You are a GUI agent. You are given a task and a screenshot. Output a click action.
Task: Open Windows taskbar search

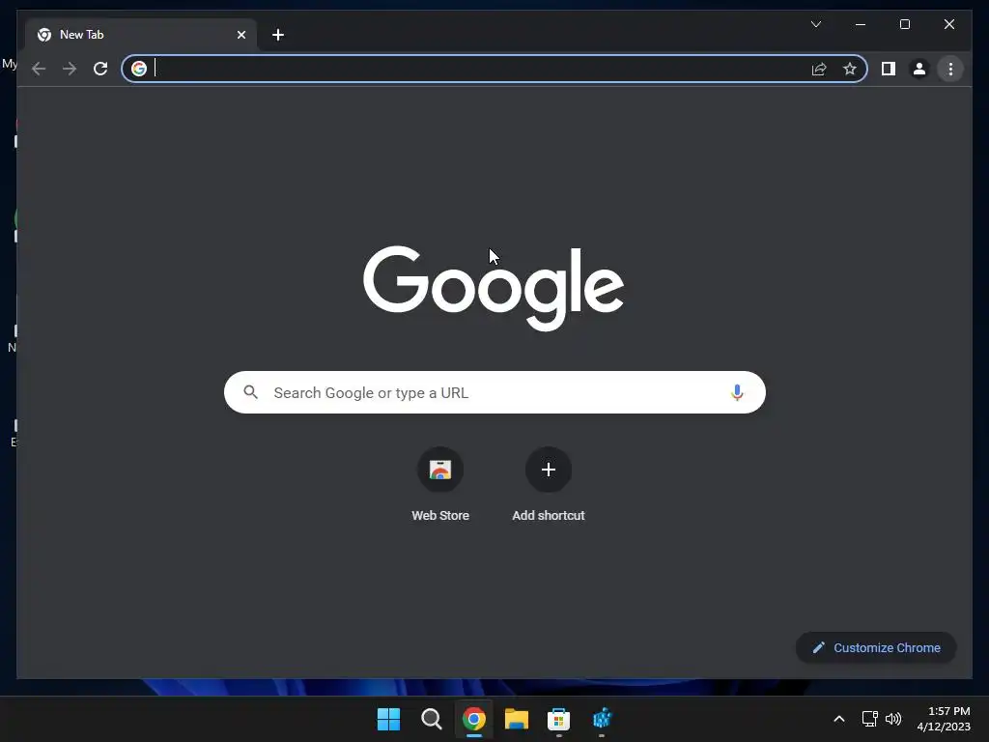pos(432,719)
